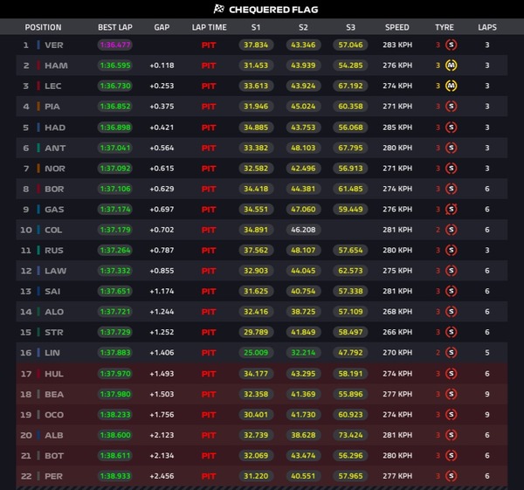Click driver name LEC
This screenshot has width=524, height=490.
click(52, 86)
